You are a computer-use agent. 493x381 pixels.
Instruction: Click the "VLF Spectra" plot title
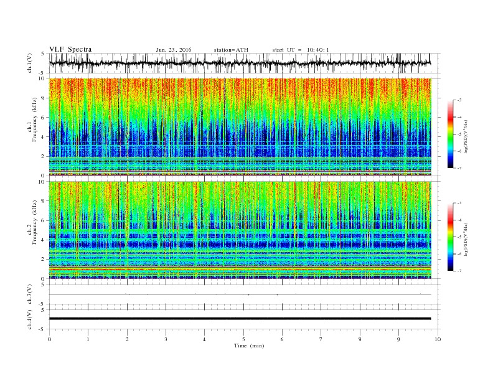click(x=70, y=49)
